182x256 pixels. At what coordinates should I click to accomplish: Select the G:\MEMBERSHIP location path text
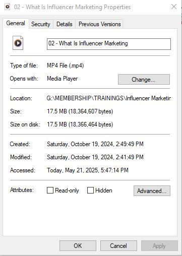click(109, 98)
